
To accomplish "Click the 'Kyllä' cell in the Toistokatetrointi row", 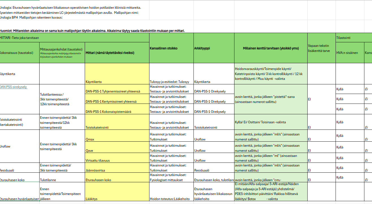I will point(350,122).
